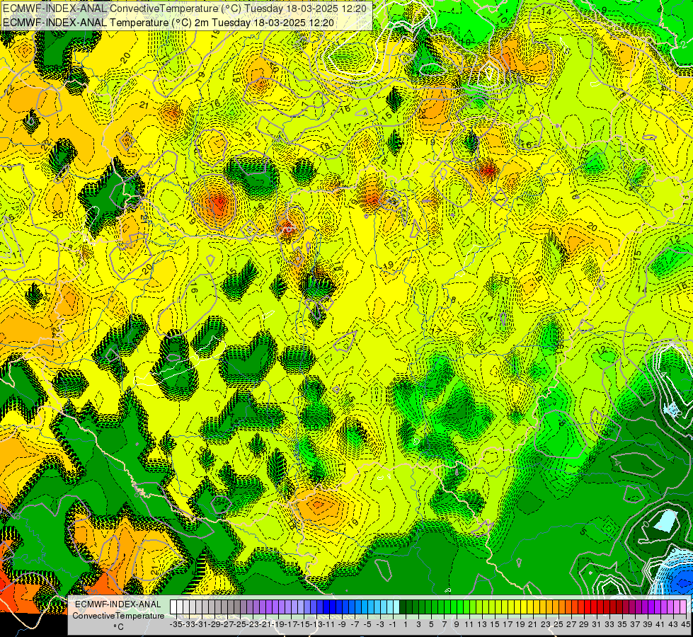Click the legend value -9

pyautogui.click(x=342, y=625)
